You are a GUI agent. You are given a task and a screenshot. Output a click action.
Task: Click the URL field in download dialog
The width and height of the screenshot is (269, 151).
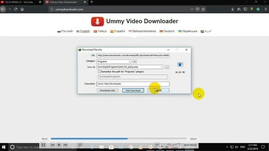(x=133, y=55)
